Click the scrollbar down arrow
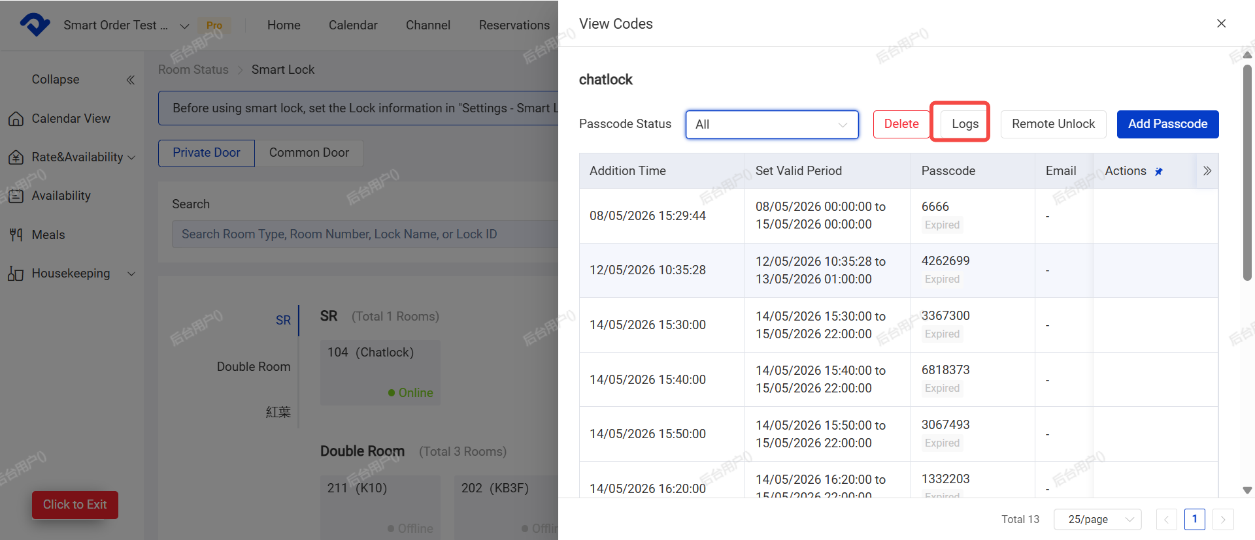The height and width of the screenshot is (540, 1255). pyautogui.click(x=1247, y=490)
